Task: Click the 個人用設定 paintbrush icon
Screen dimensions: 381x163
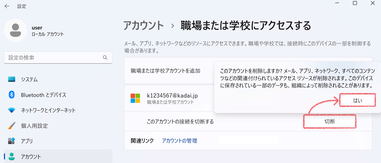Action: pyautogui.click(x=12, y=126)
